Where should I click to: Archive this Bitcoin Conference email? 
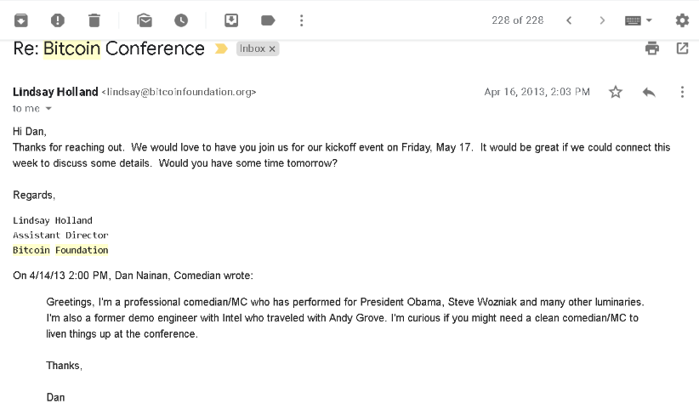21,20
